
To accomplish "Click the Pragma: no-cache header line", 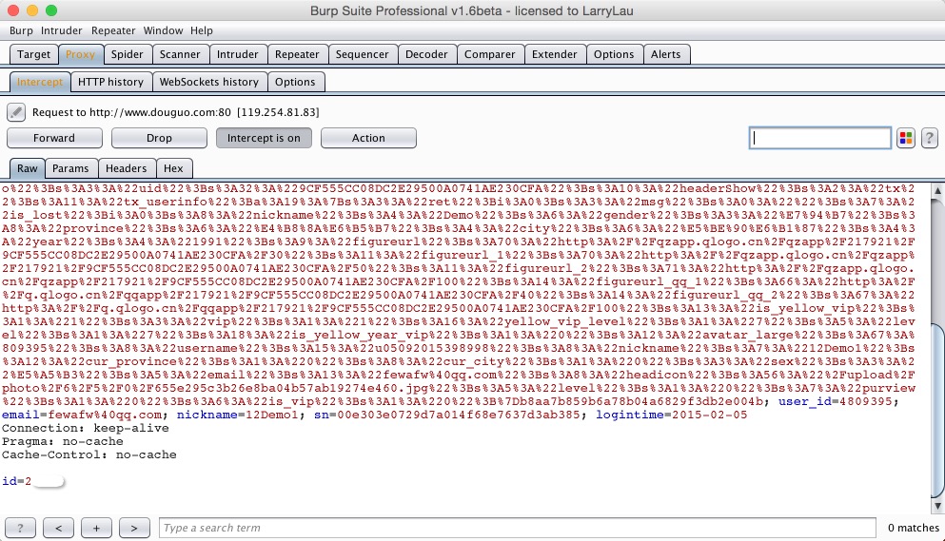I will 63,441.
